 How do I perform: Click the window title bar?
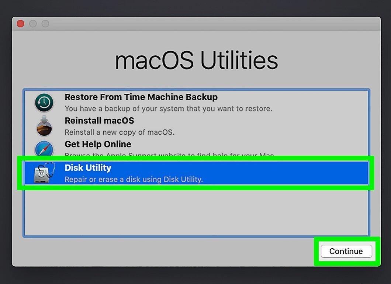pyautogui.click(x=196, y=24)
